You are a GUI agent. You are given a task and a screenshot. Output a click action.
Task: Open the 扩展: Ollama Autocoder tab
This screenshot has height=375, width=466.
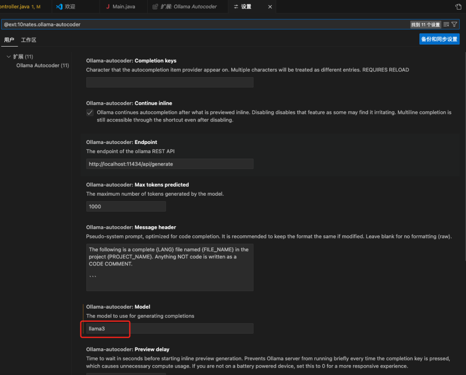point(188,6)
